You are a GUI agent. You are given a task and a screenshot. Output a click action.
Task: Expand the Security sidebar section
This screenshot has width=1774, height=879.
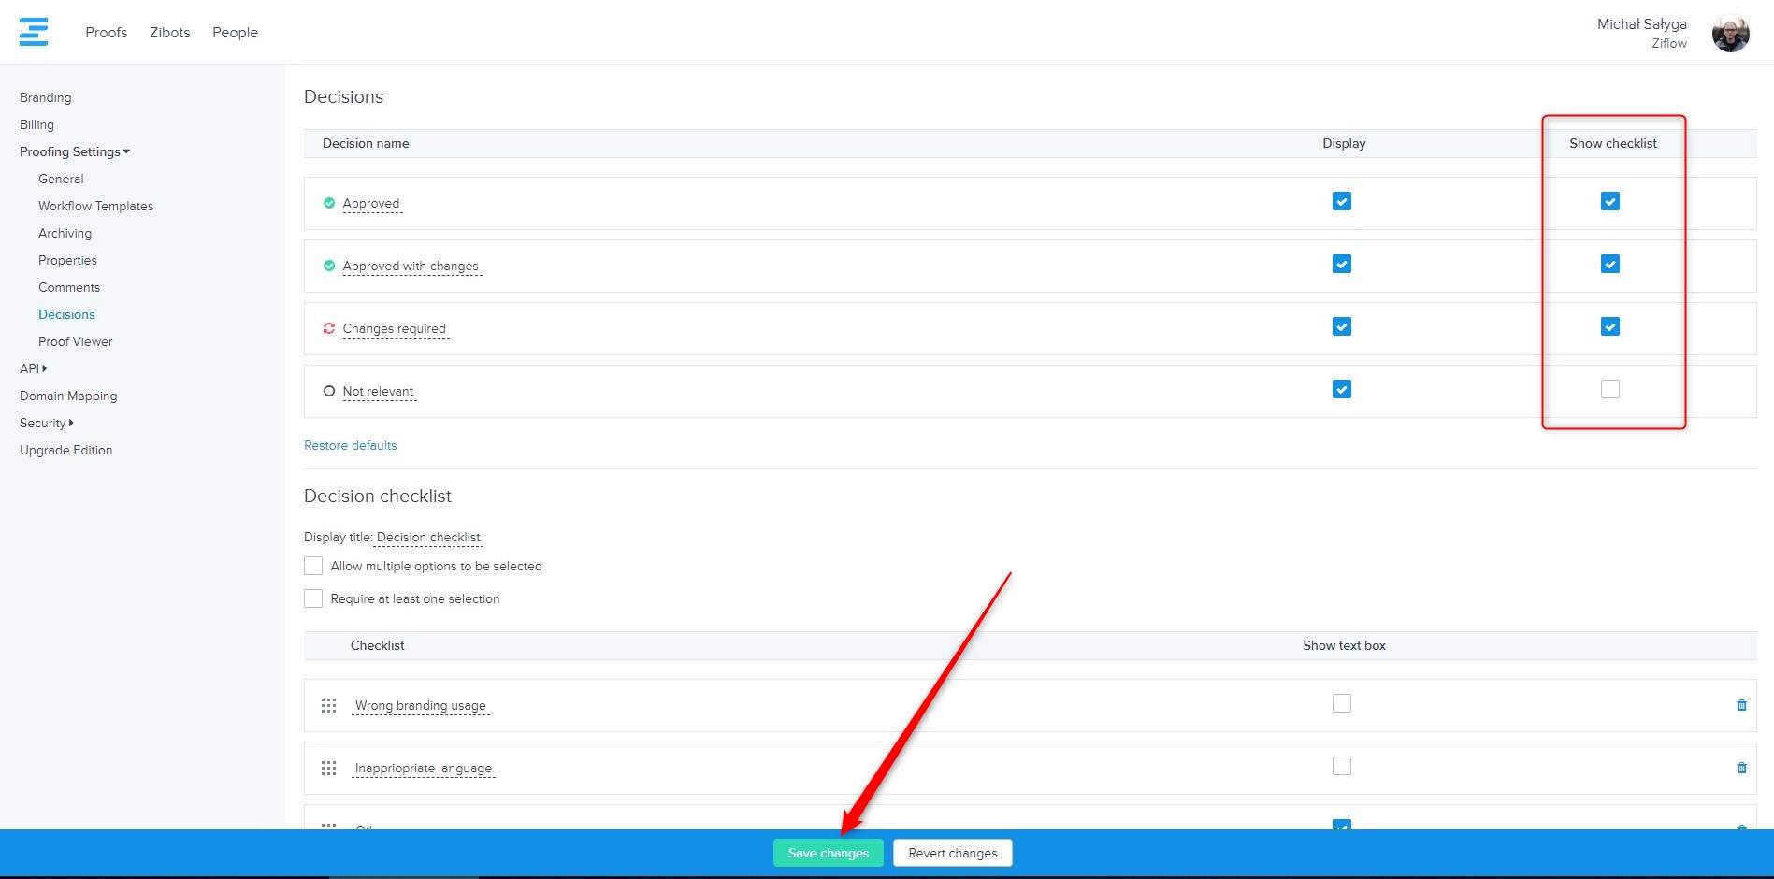tap(47, 423)
